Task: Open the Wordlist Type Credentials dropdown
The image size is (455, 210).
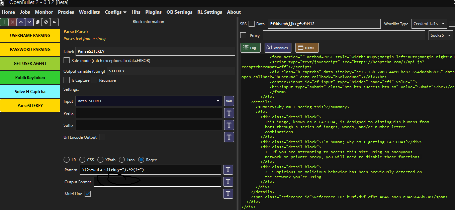Action: click(429, 24)
